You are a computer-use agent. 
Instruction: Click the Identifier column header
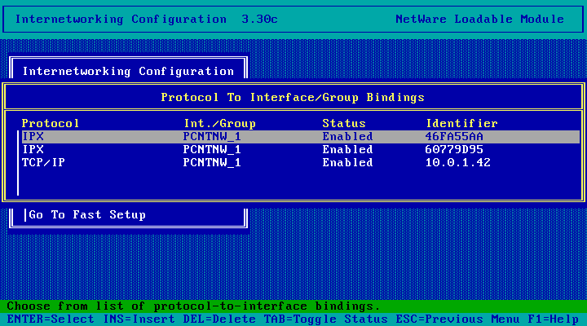tap(461, 124)
